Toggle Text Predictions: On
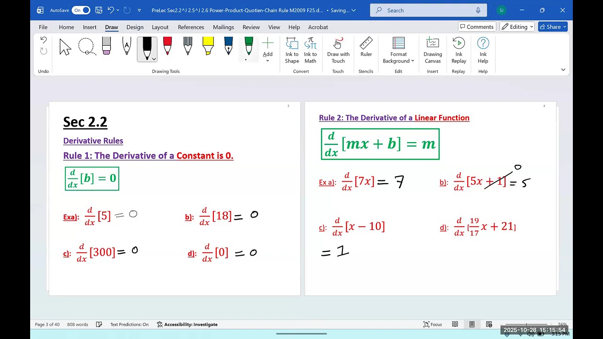The image size is (603, 339). [x=129, y=324]
